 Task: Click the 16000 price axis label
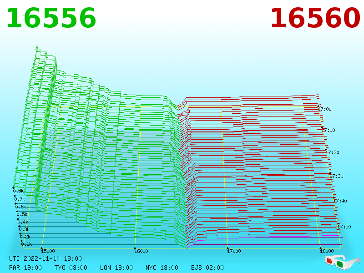tap(141, 251)
